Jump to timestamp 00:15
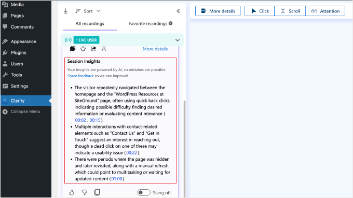Screen dimensions: 353x198 point(95,120)
